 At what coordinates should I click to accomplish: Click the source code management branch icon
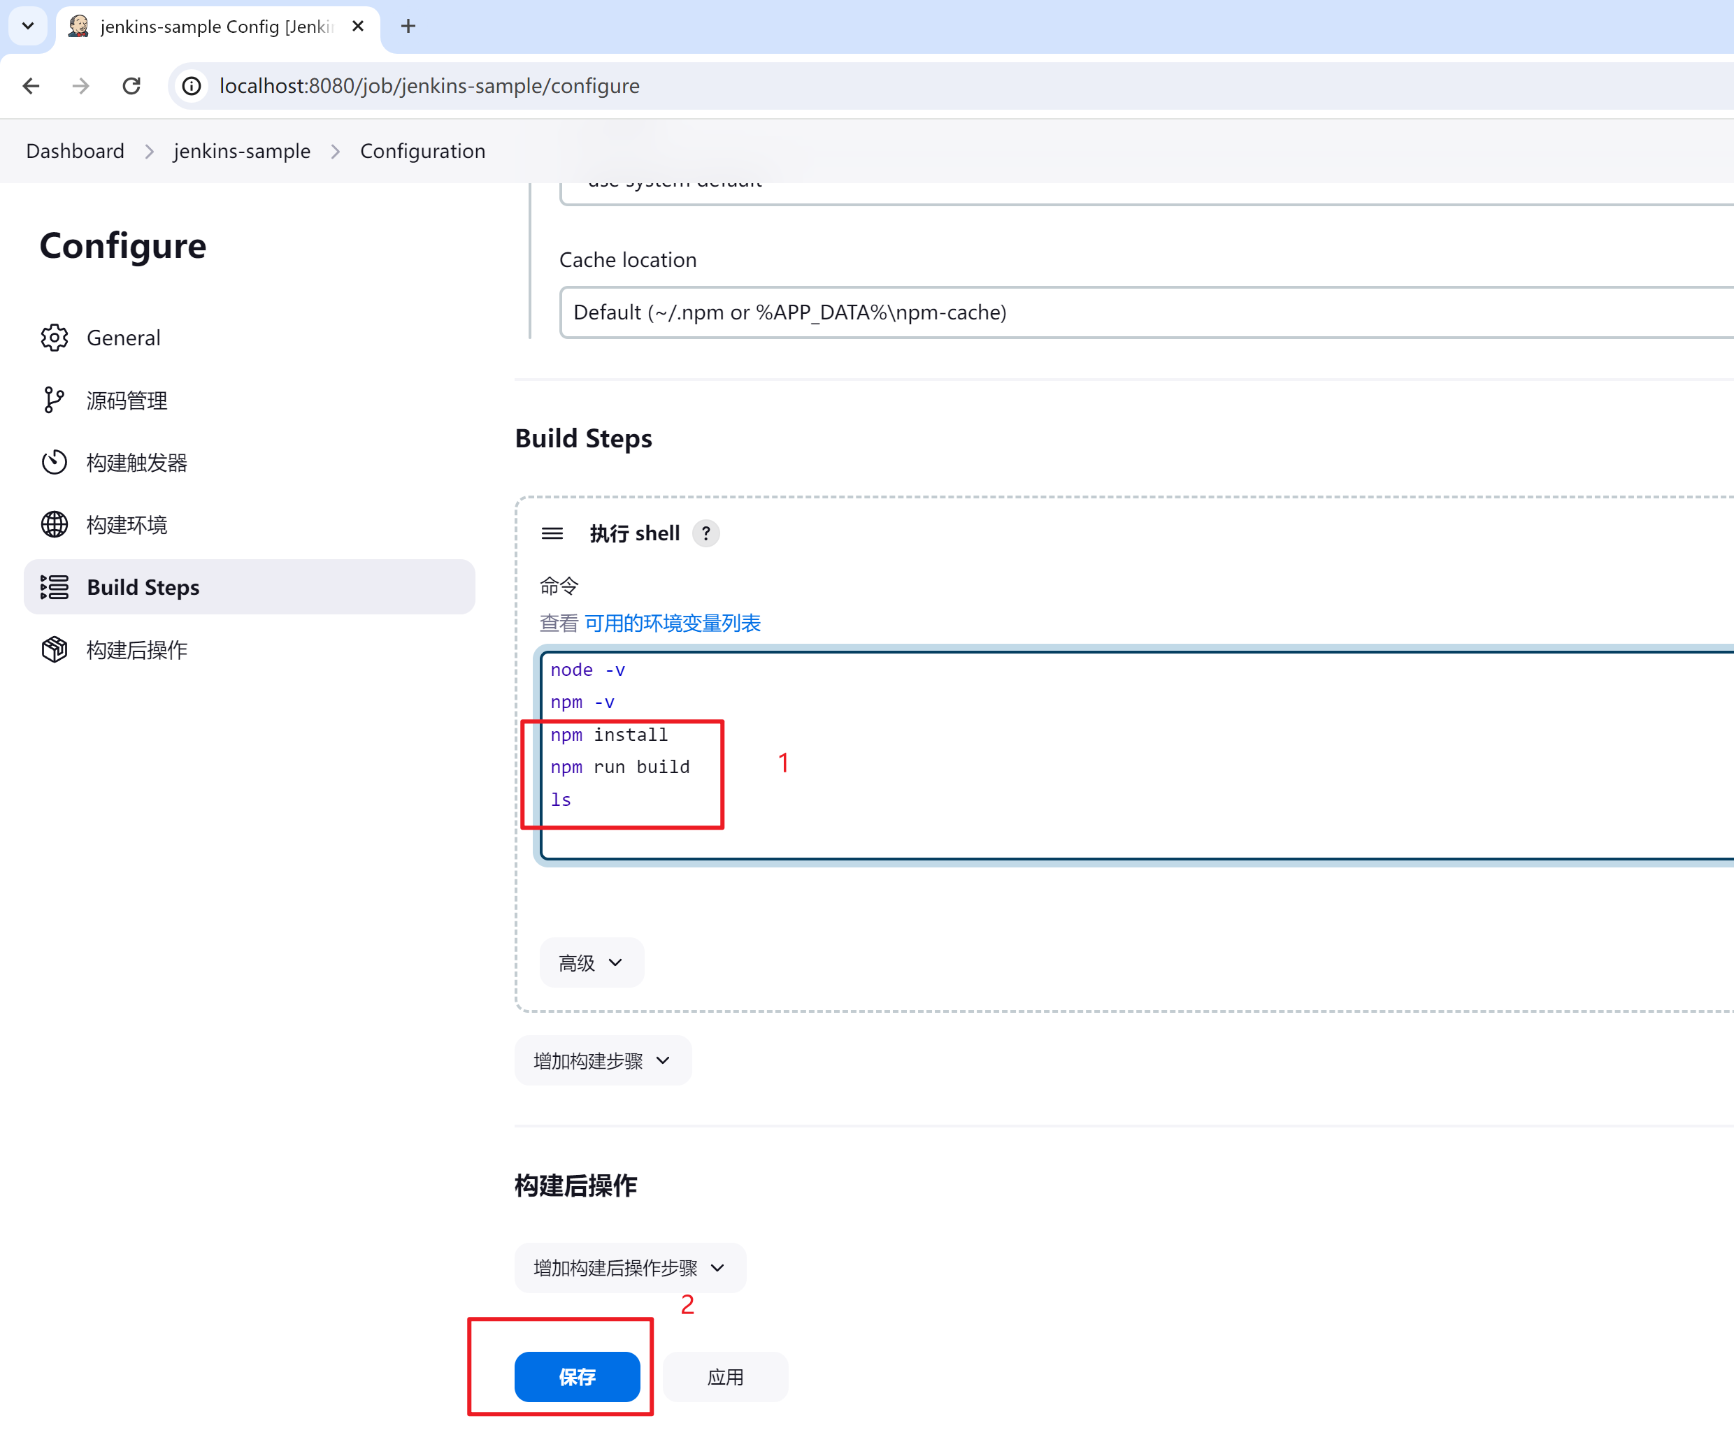55,401
